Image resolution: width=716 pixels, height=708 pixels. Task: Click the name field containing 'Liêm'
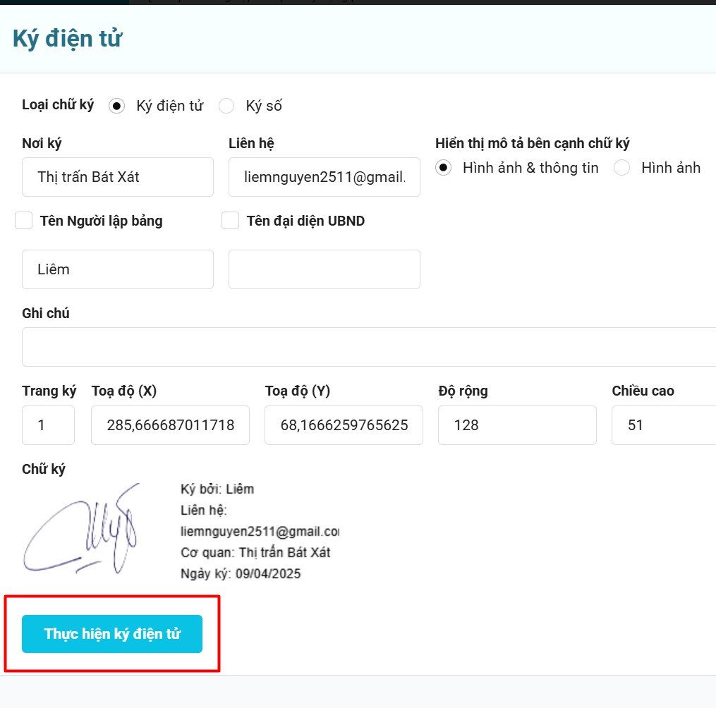118,269
